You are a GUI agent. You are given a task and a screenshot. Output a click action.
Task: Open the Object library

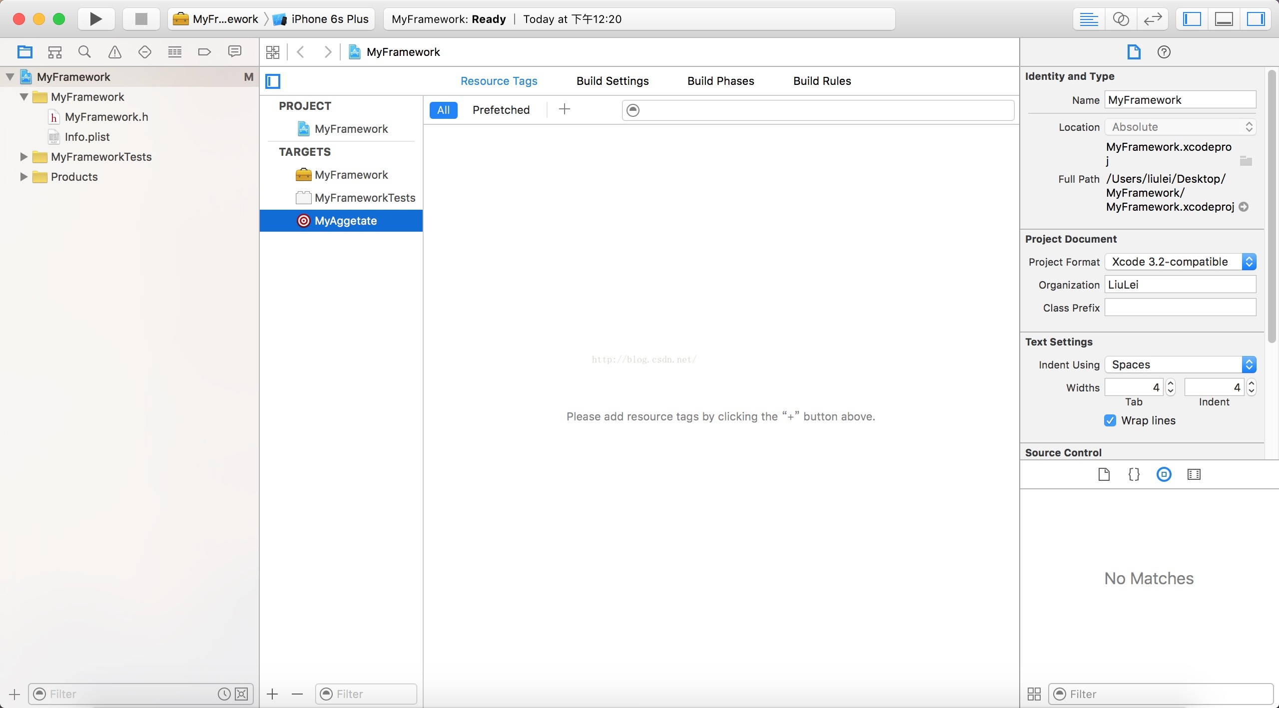coord(1164,474)
